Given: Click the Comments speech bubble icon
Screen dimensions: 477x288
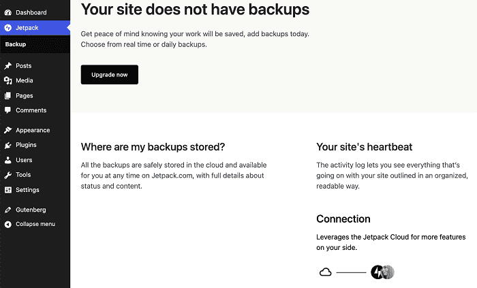Looking at the screenshot, I should pyautogui.click(x=8, y=110).
